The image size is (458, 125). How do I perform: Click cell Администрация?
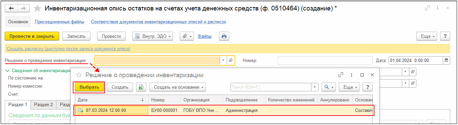pos(244,110)
